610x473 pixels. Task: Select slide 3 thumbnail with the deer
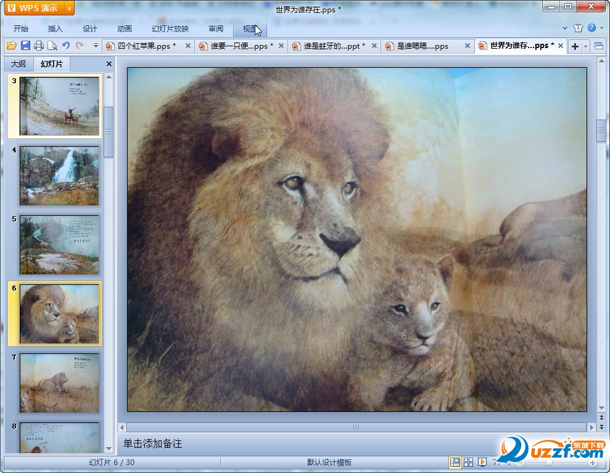point(59,106)
